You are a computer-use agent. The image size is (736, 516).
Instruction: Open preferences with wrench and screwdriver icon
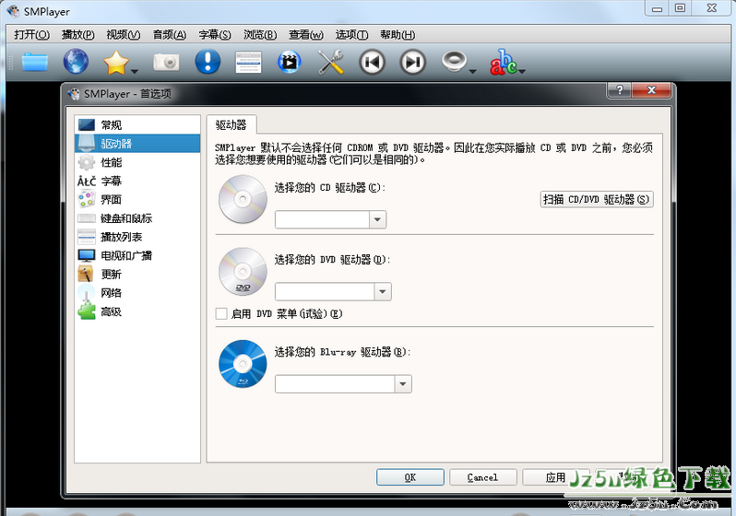click(330, 62)
